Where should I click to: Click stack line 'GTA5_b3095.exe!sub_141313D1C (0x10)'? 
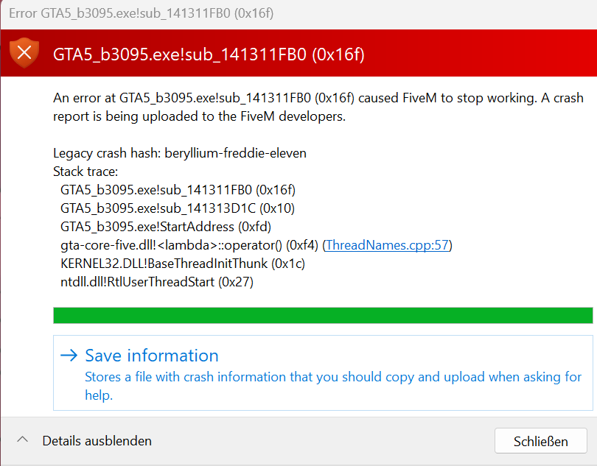point(178,208)
